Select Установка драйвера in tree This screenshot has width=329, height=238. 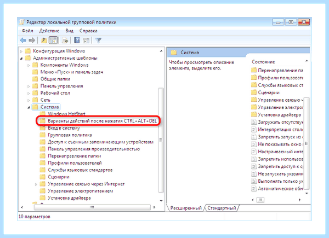point(65,198)
